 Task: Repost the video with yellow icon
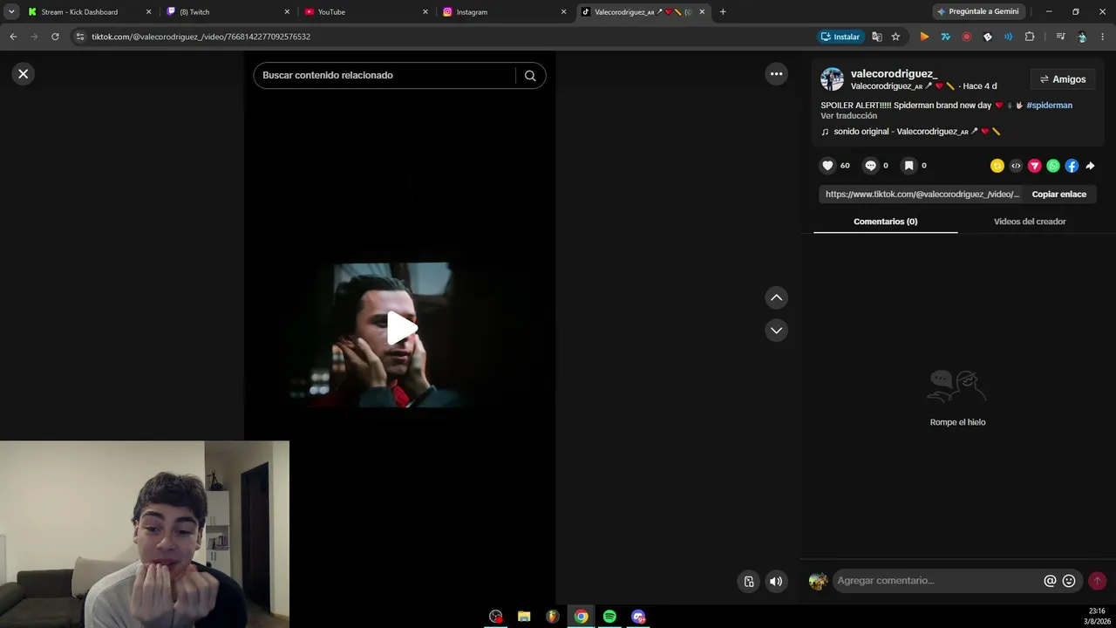pyautogui.click(x=997, y=166)
